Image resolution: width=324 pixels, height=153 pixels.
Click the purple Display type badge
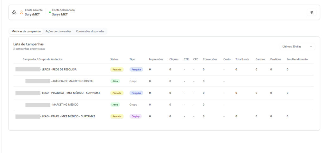135,116
